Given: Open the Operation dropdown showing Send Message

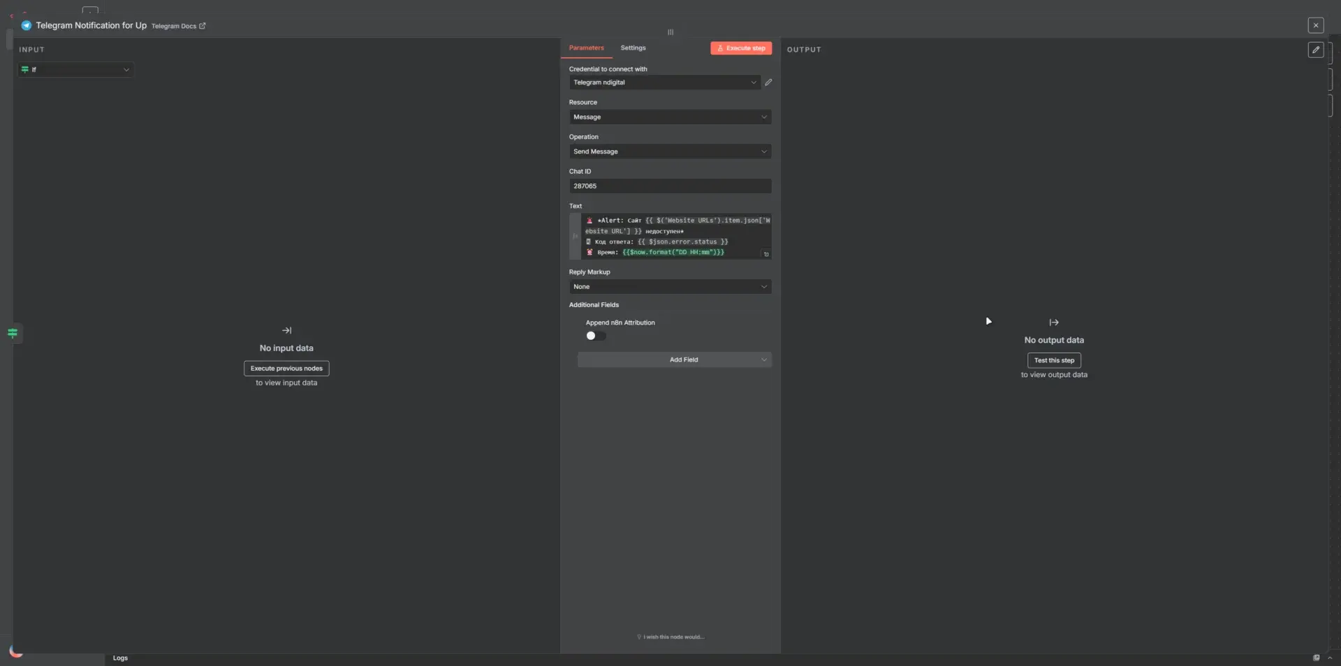Looking at the screenshot, I should click(670, 151).
